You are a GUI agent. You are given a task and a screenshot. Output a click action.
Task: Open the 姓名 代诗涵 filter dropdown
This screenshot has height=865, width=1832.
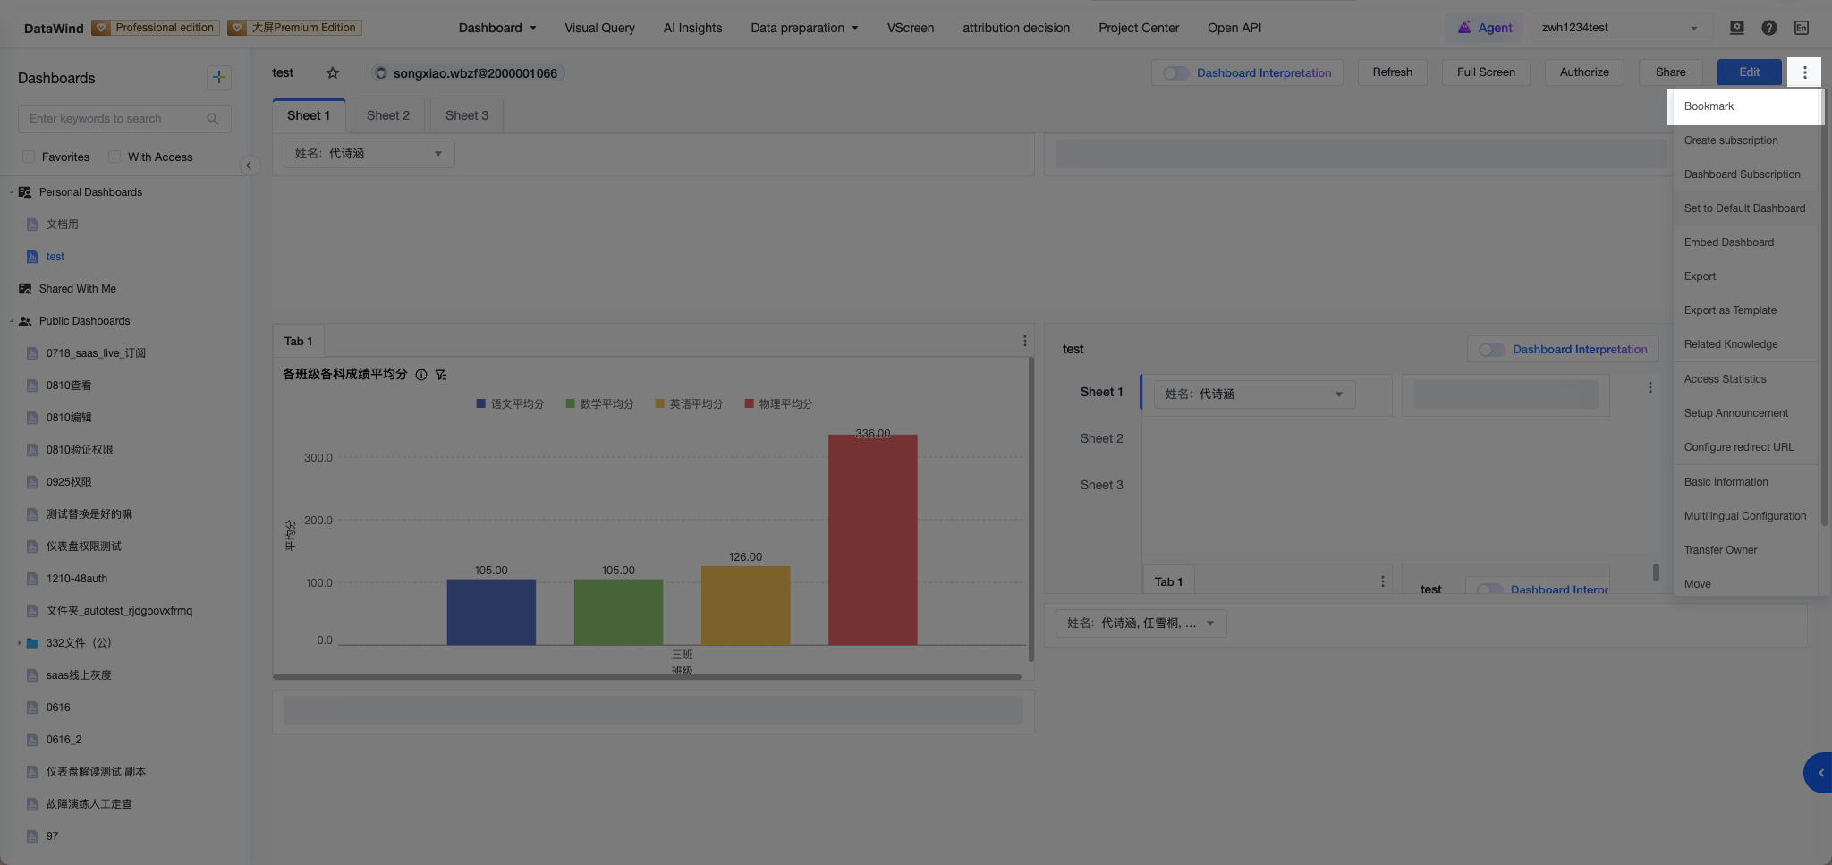(x=369, y=154)
